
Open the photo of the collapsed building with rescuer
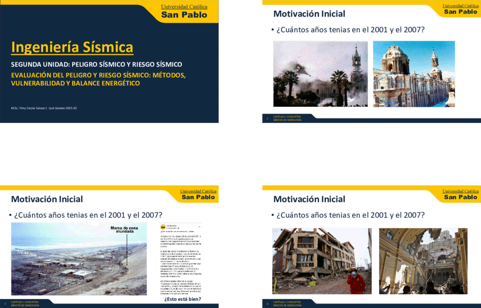tap(322, 261)
